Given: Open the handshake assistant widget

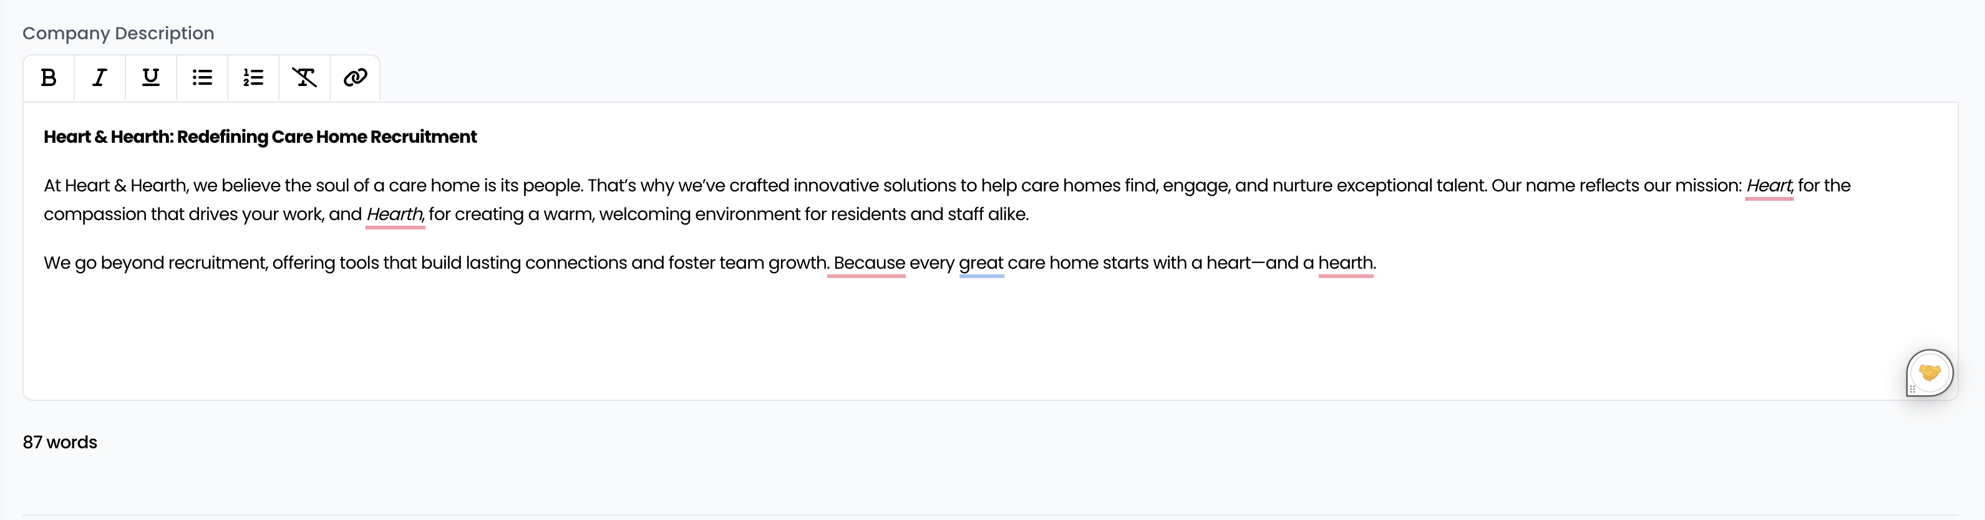Looking at the screenshot, I should point(1929,373).
